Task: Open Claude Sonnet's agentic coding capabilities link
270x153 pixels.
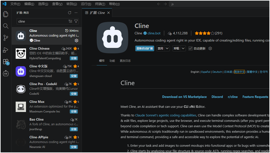Action: click(166, 115)
